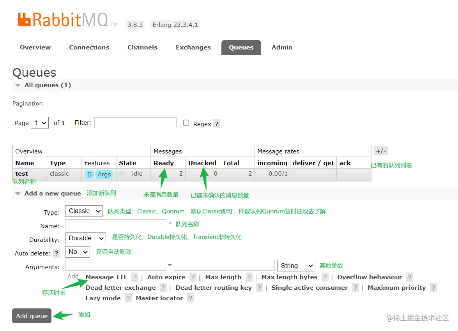Click the RabbitMQ logo
Image resolution: width=458 pixels, height=331 pixels.
[x=67, y=19]
